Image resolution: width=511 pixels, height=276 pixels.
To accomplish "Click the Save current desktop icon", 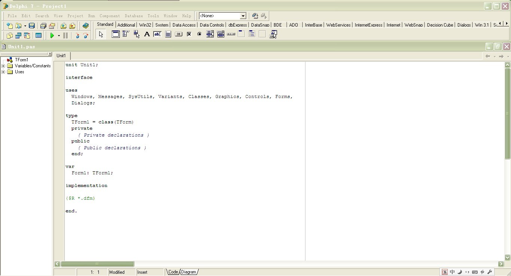I will [x=255, y=16].
